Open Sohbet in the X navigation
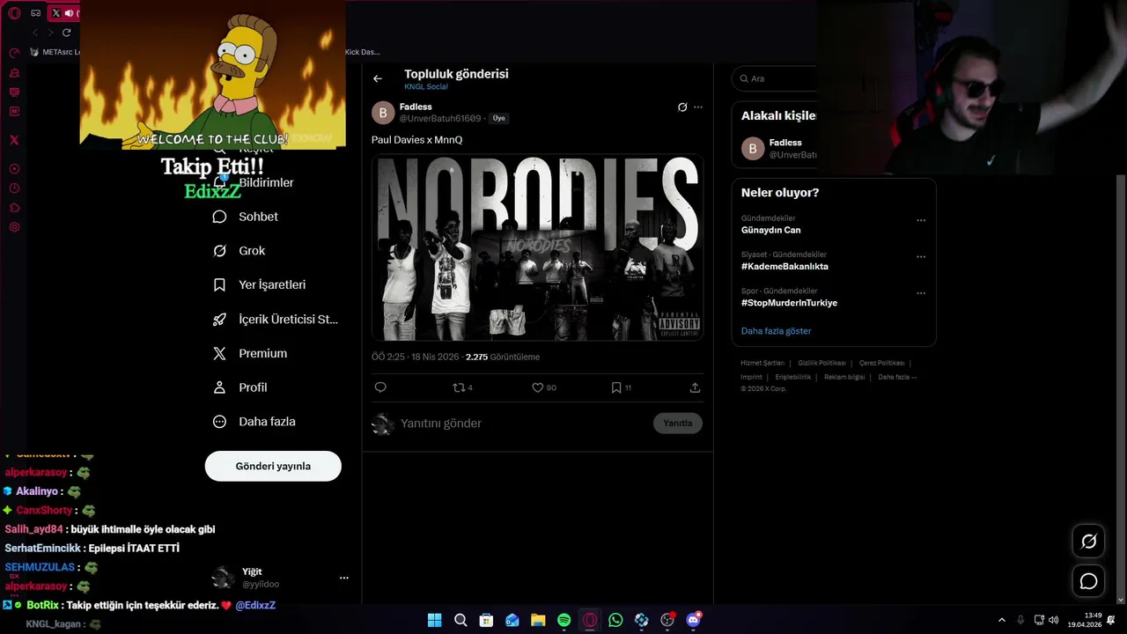 (x=246, y=217)
